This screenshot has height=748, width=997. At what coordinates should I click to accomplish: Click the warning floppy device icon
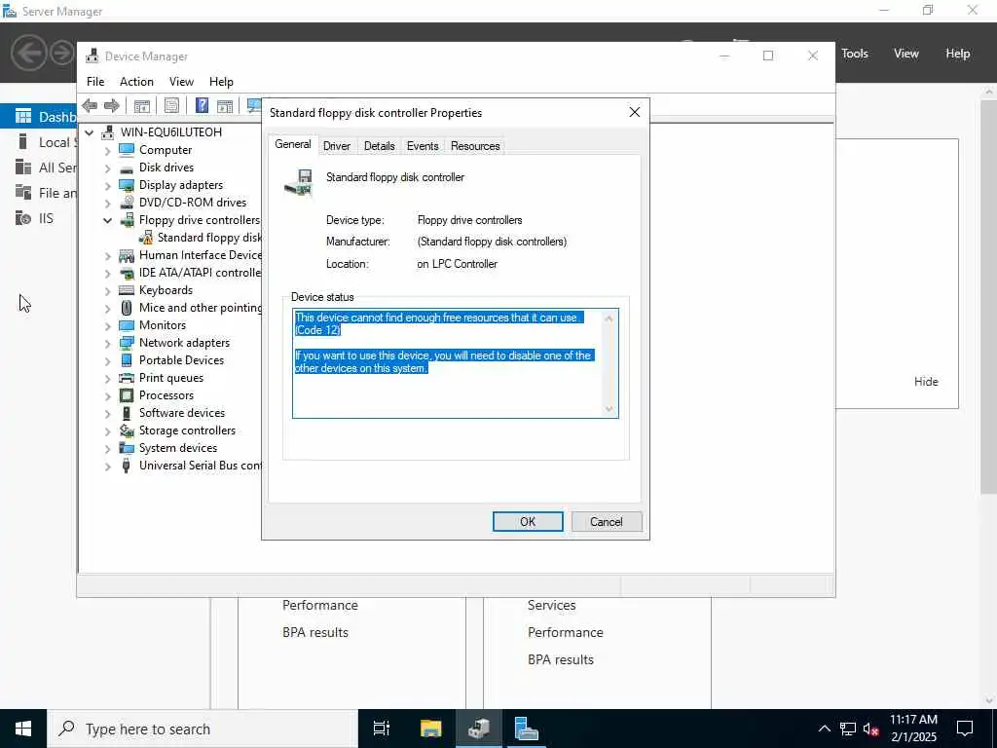pos(146,238)
